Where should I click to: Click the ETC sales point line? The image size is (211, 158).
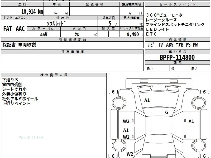tap(151, 34)
